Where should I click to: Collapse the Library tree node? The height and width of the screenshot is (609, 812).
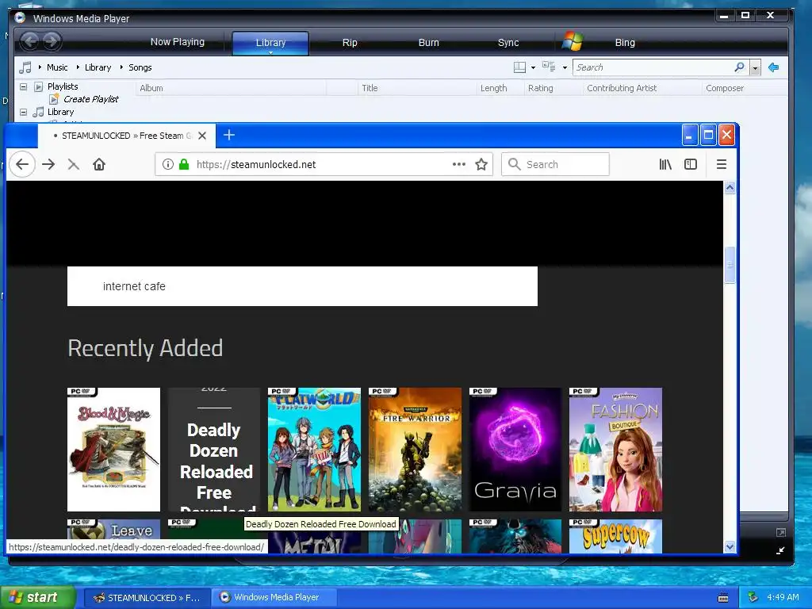[23, 112]
